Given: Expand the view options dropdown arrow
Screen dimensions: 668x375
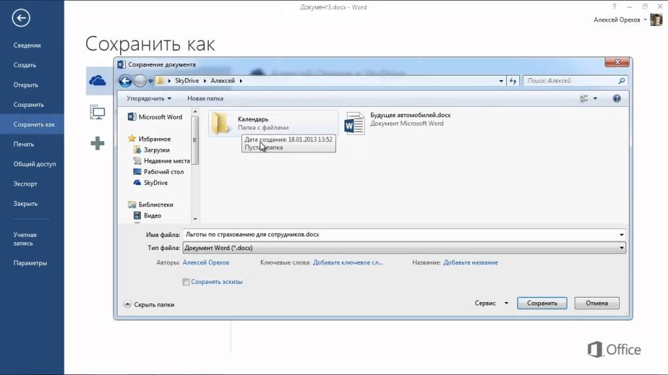Looking at the screenshot, I should [x=595, y=99].
